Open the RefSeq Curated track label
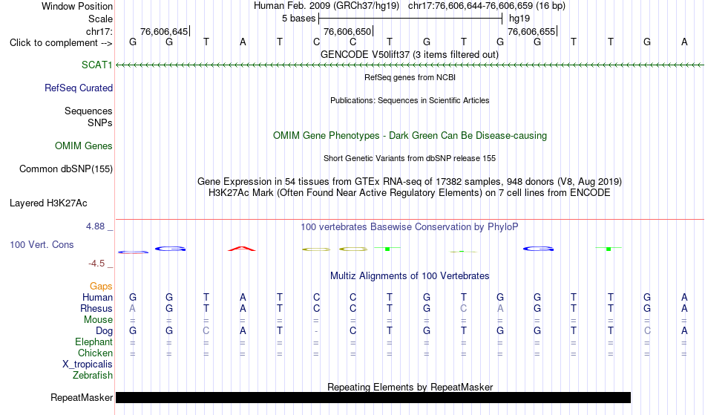The image size is (705, 415). click(78, 88)
